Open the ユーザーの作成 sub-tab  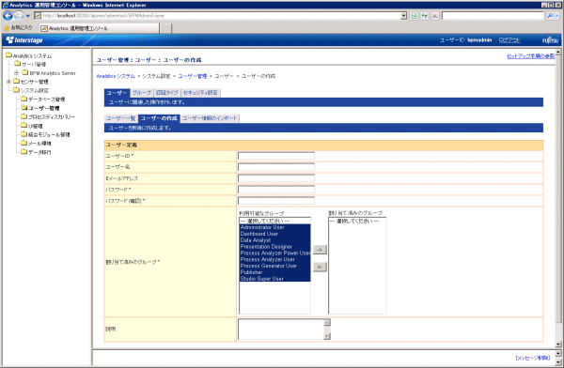click(159, 118)
